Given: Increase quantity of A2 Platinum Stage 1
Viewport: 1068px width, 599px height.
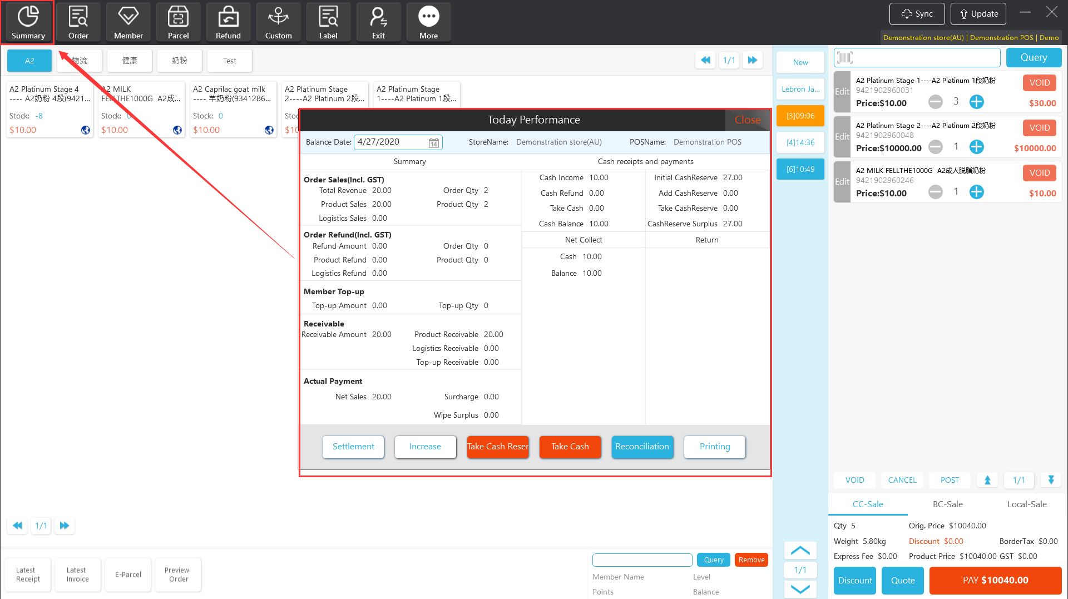Looking at the screenshot, I should pos(976,102).
